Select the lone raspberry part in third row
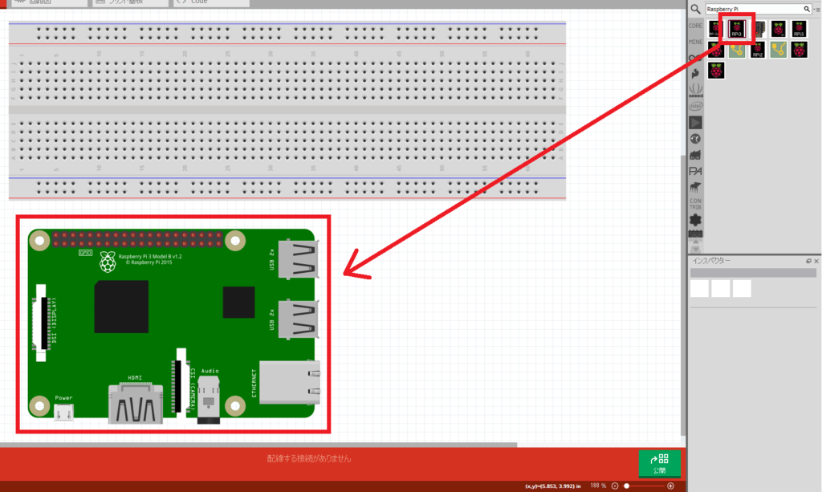 pyautogui.click(x=715, y=70)
